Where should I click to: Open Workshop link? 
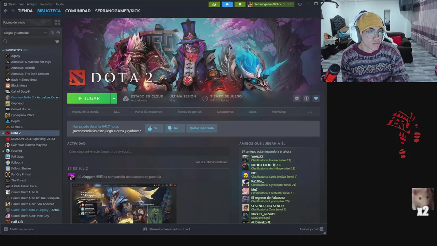click(x=279, y=112)
